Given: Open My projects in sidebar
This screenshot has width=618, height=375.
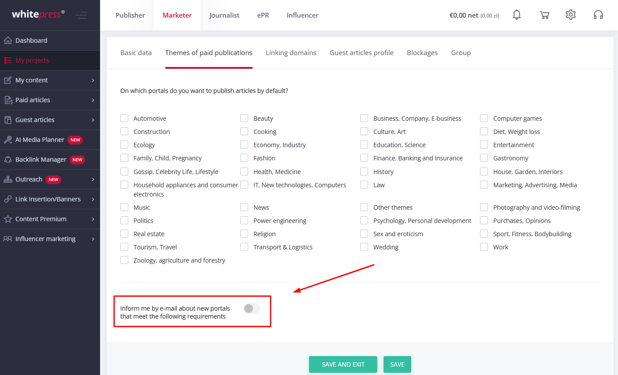Looking at the screenshot, I should pyautogui.click(x=50, y=60).
